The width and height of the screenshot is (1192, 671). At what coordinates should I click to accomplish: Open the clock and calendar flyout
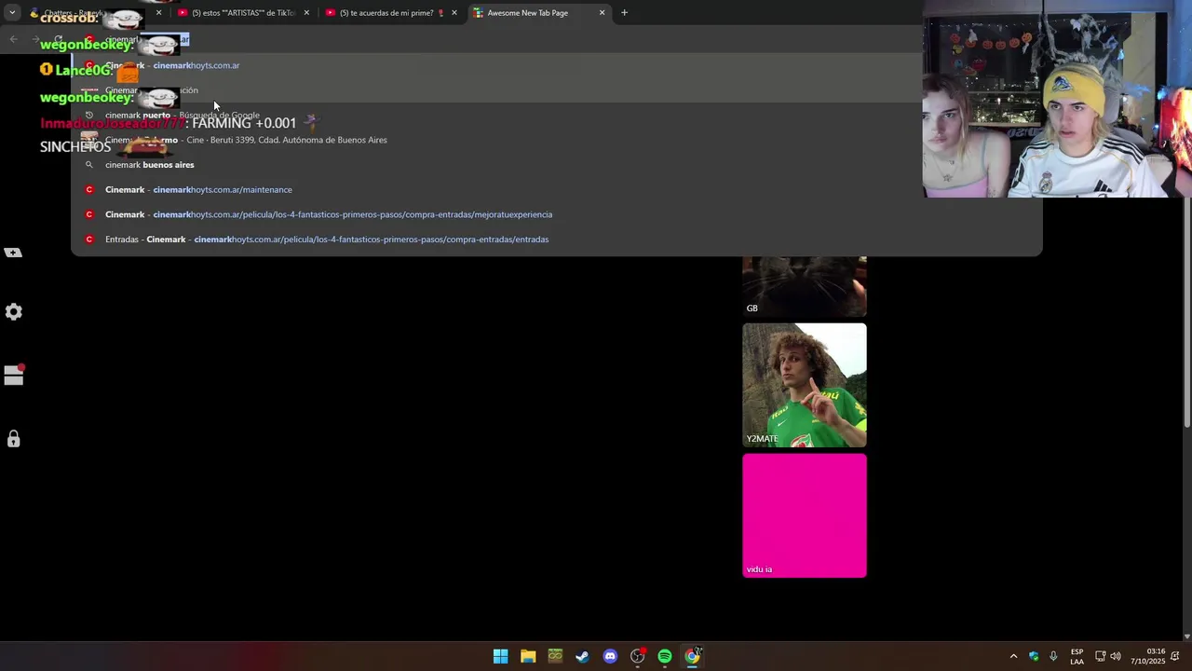click(1148, 656)
